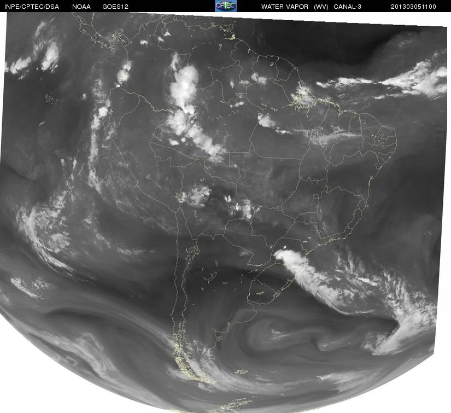Click the "INPE/CPTEC/DSA" header text

(x=32, y=7)
